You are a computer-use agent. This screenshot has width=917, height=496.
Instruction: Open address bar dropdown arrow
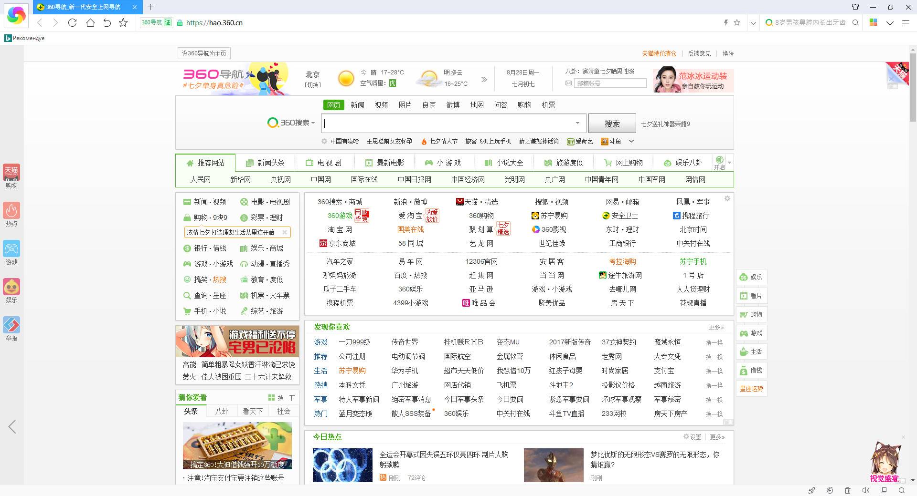coord(753,22)
